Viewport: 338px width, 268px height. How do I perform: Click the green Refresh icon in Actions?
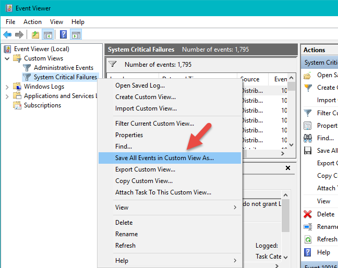tap(308, 239)
